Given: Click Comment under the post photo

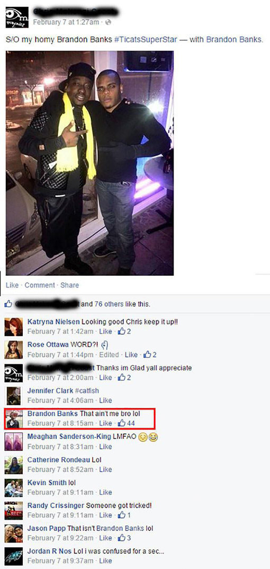Looking at the screenshot, I should tap(40, 285).
